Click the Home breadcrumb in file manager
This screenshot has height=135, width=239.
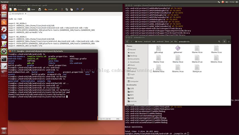point(139,42)
